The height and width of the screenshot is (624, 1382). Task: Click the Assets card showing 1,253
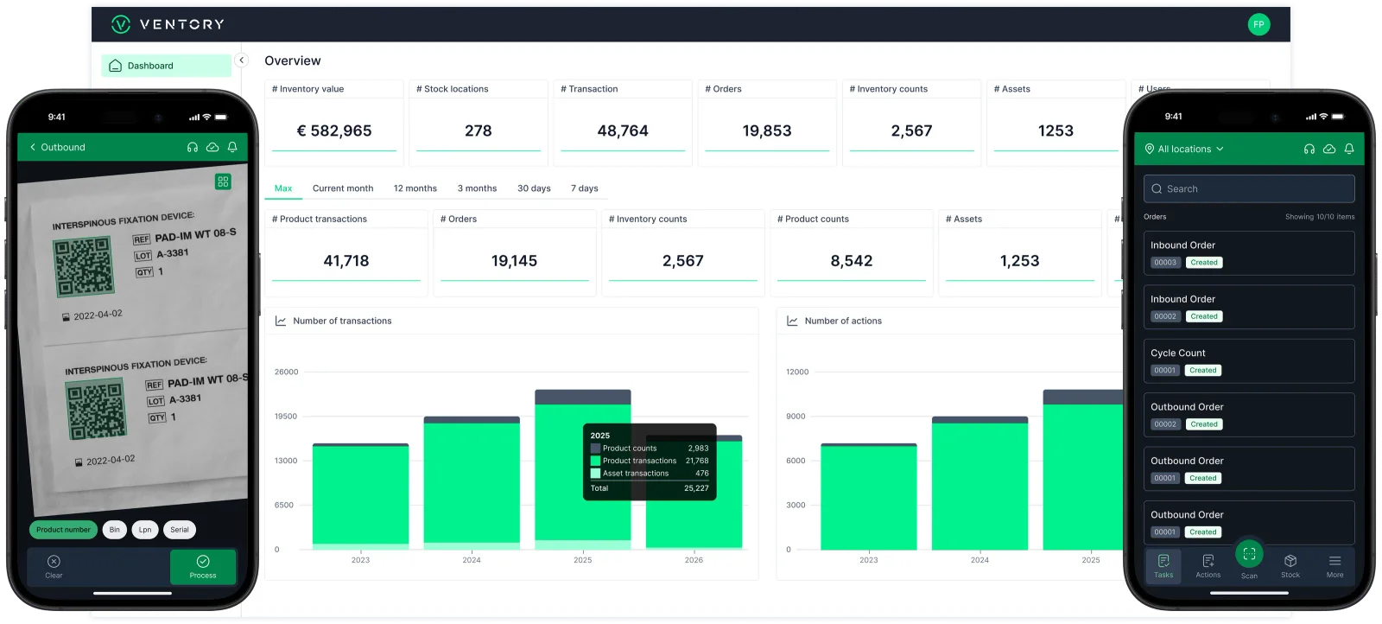point(1020,253)
